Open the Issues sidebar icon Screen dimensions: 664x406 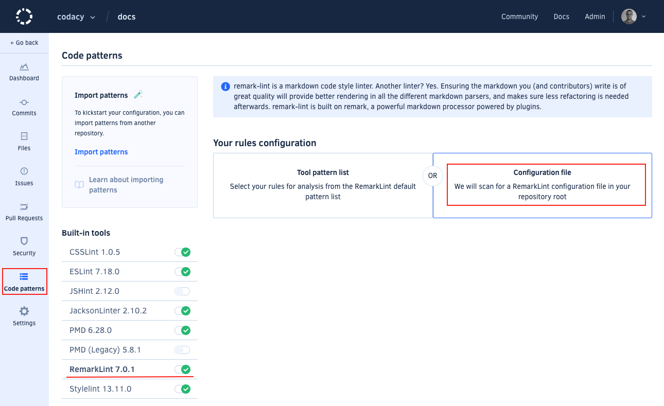point(24,171)
